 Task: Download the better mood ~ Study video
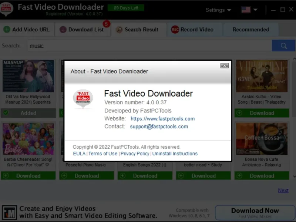(203, 176)
